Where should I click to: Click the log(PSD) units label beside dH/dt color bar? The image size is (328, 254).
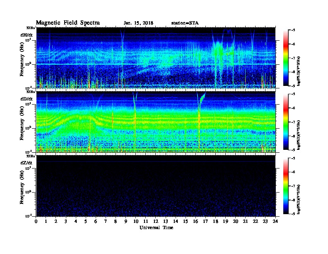coord(299,71)
